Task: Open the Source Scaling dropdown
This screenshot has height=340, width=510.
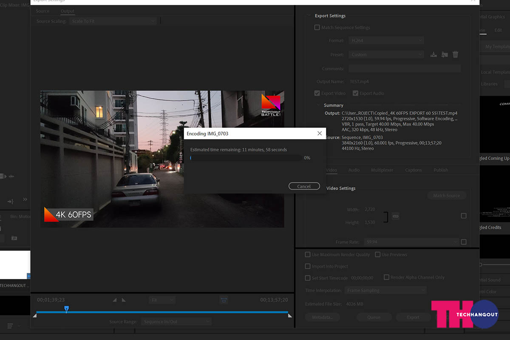Action: [x=113, y=21]
